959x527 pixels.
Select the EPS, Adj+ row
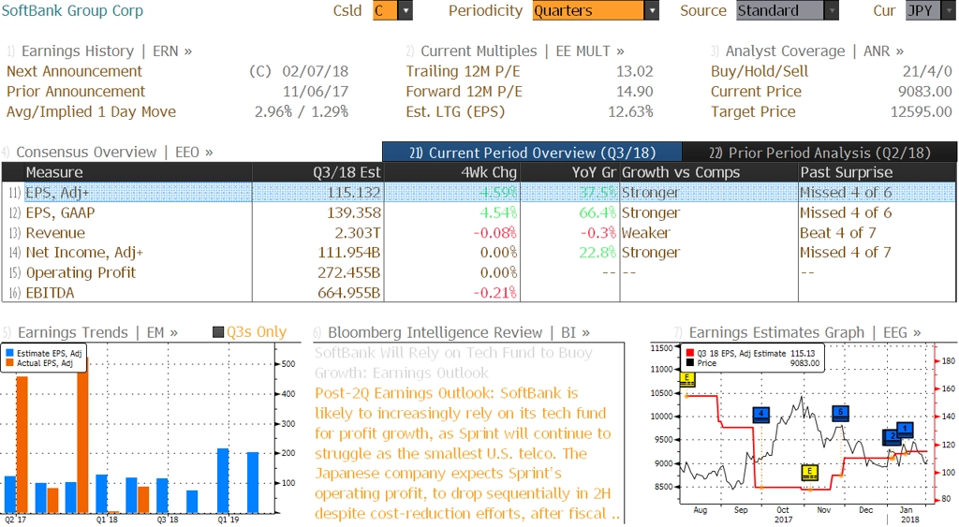479,192
